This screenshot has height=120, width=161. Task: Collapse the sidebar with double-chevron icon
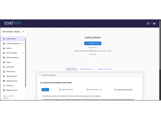click(24, 32)
